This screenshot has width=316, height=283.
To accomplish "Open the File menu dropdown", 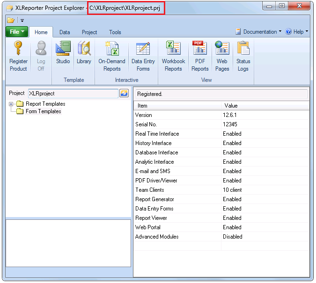I will point(17,32).
